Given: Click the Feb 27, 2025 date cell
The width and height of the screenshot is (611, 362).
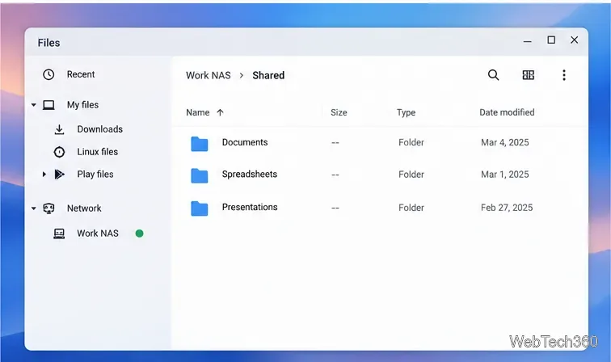Looking at the screenshot, I should [507, 208].
